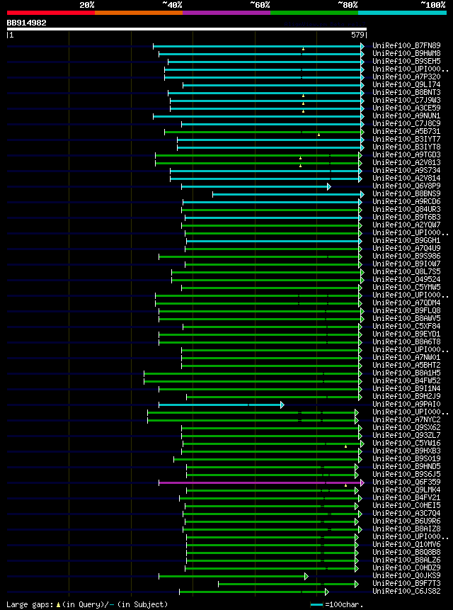Select the UniRef100_A3C7Q4 label

coord(406,513)
